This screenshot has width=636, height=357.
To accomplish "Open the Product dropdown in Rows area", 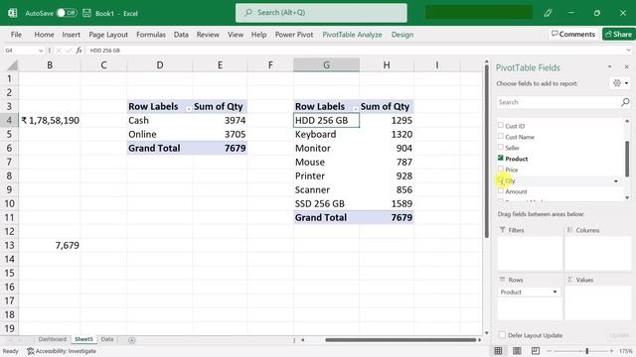I will tap(555, 292).
